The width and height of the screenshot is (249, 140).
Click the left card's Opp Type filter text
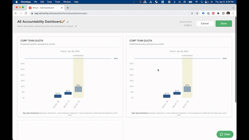(70, 114)
